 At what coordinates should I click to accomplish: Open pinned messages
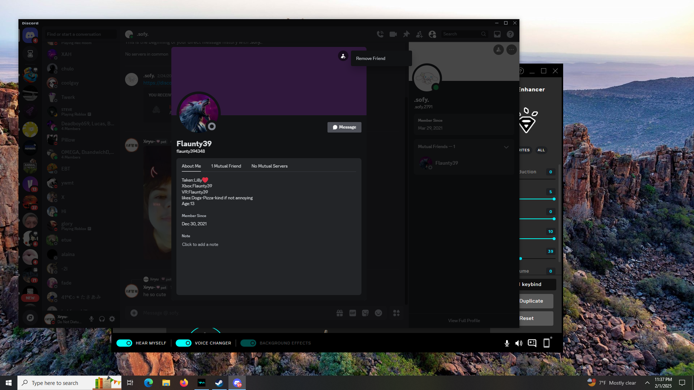406,34
